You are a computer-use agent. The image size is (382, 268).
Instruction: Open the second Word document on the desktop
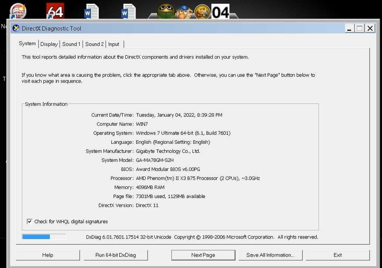[128, 12]
